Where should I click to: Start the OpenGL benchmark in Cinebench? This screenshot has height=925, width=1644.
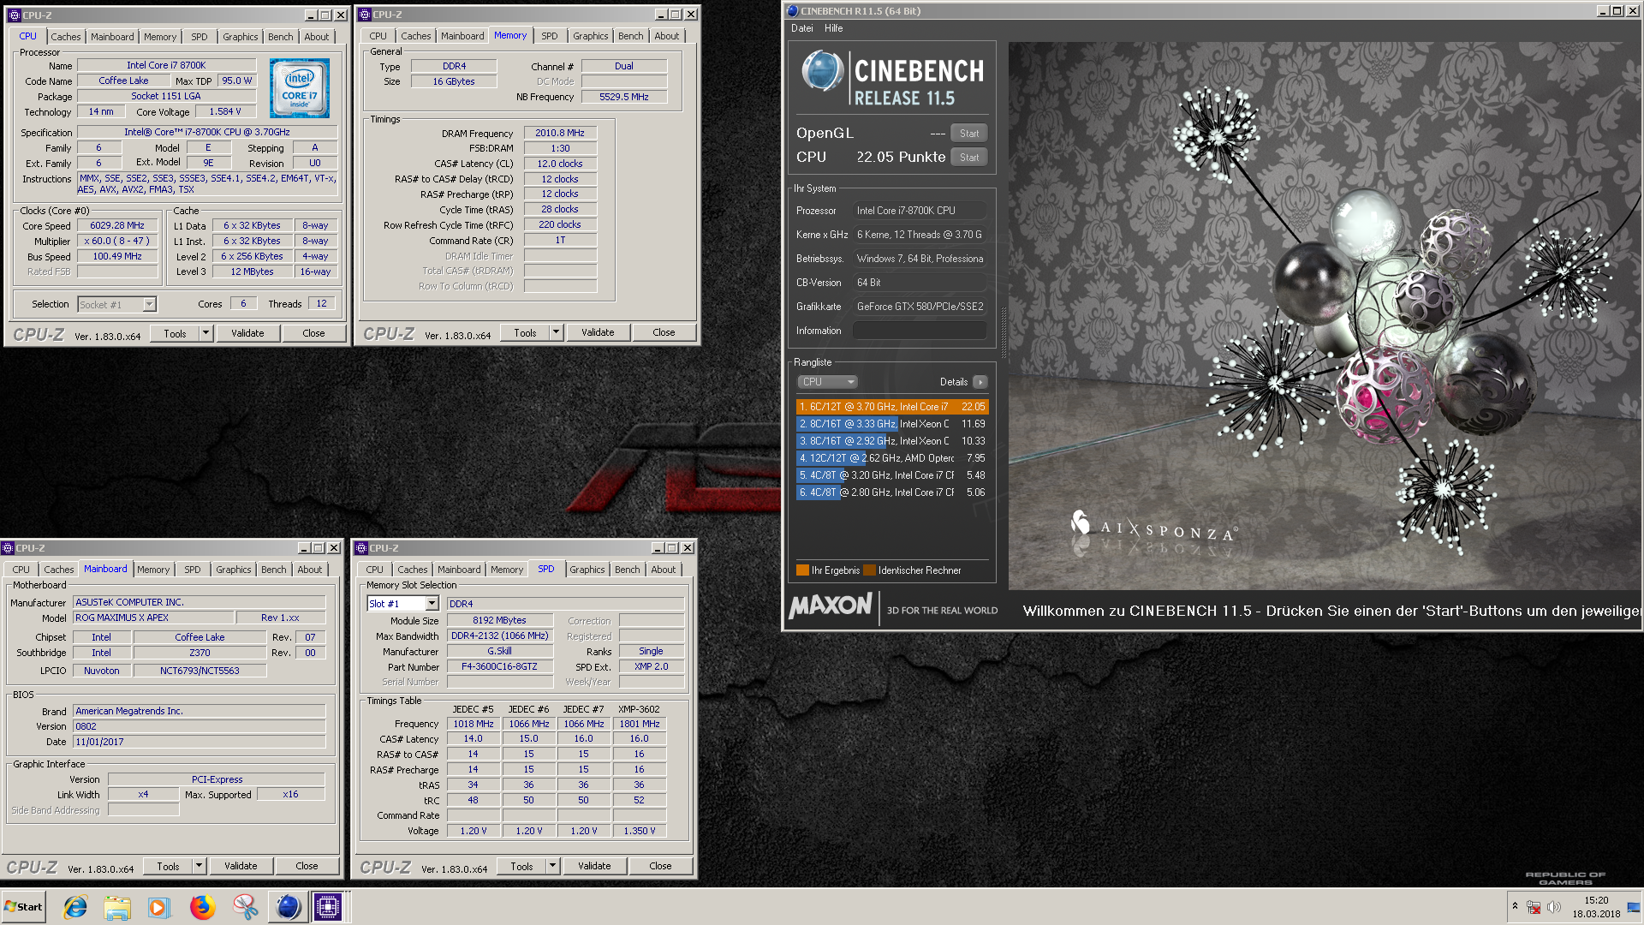pyautogui.click(x=968, y=134)
